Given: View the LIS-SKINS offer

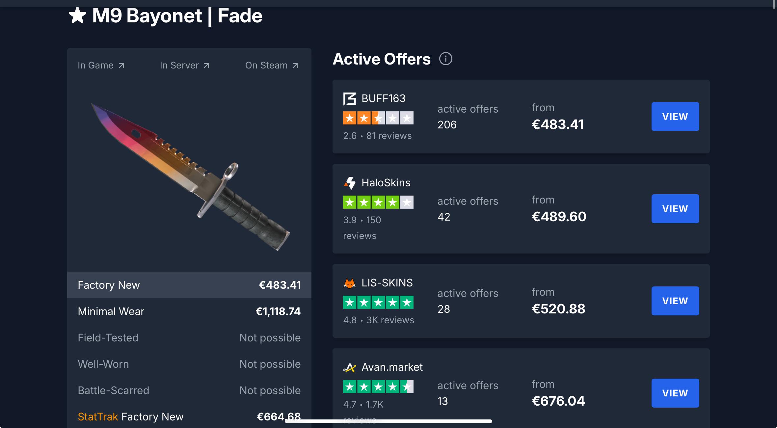Looking at the screenshot, I should pyautogui.click(x=675, y=301).
